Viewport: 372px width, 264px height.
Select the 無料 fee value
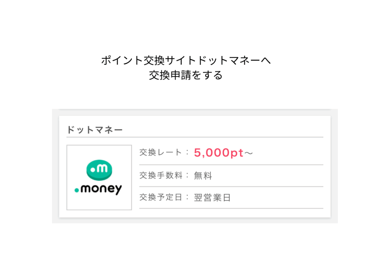(203, 176)
